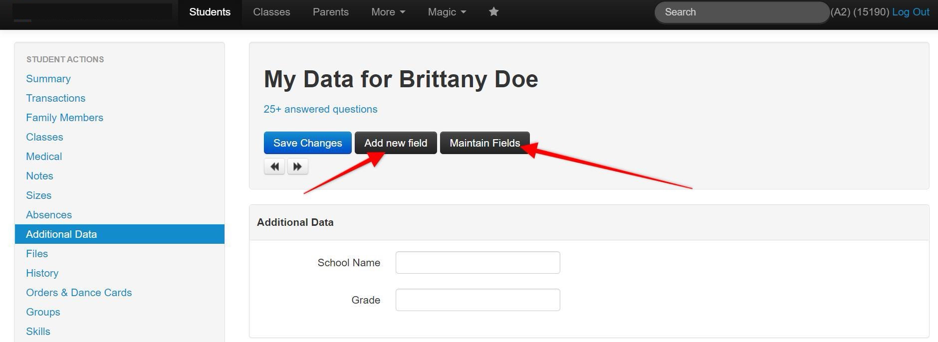Viewport: 938px width, 342px height.
Task: Open the Groups sidebar link
Action: [x=43, y=312]
